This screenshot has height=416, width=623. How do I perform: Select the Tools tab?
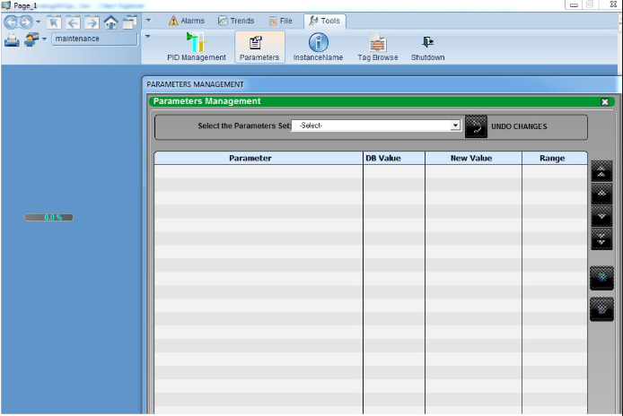(325, 21)
